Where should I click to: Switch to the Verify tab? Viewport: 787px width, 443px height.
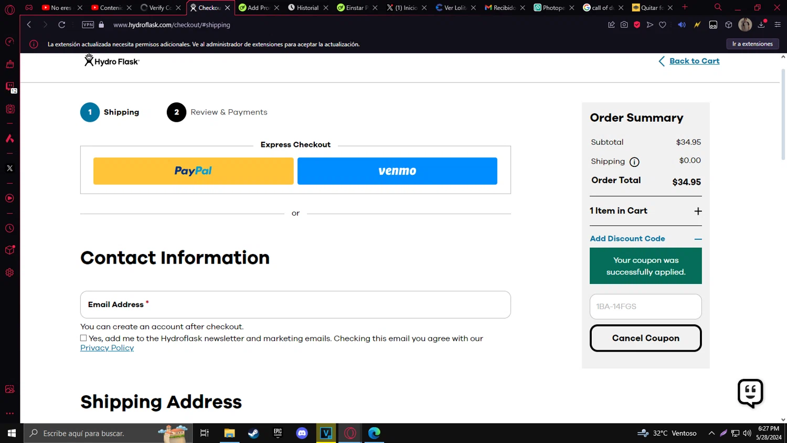(160, 7)
